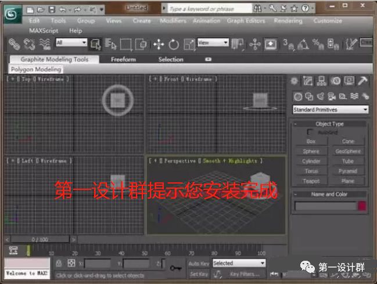Click the Box primitive button
This screenshot has width=377, height=284.
(x=311, y=141)
